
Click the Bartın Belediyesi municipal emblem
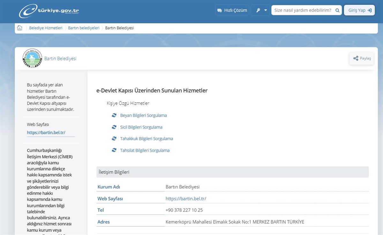click(32, 58)
